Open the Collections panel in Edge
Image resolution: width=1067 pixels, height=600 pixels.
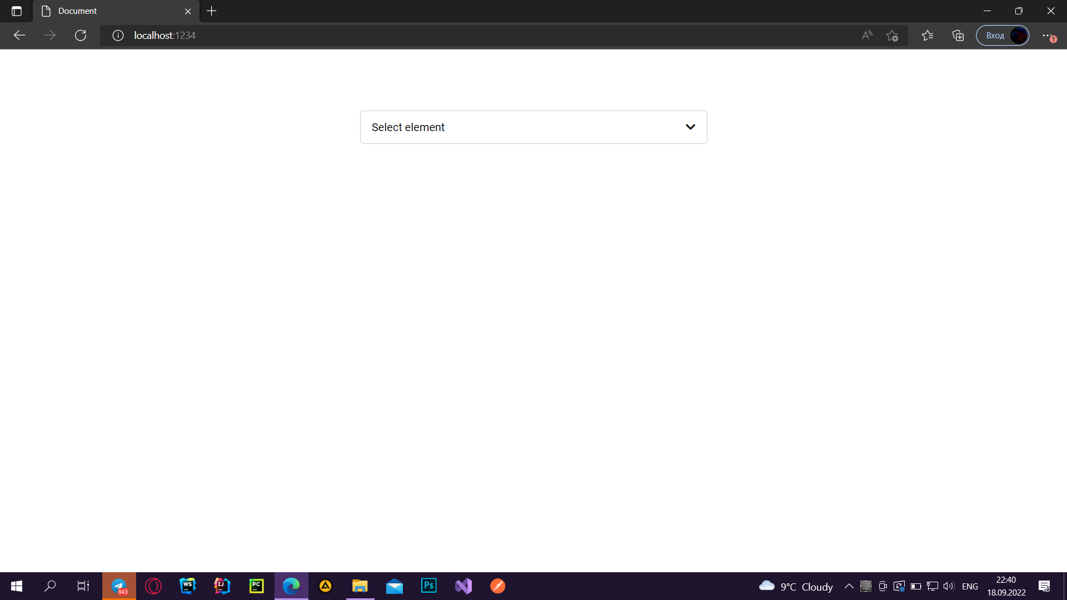[958, 35]
